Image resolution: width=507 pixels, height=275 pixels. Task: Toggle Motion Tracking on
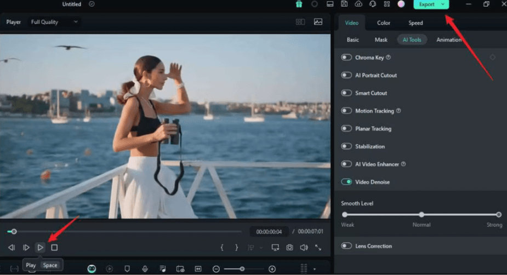346,111
